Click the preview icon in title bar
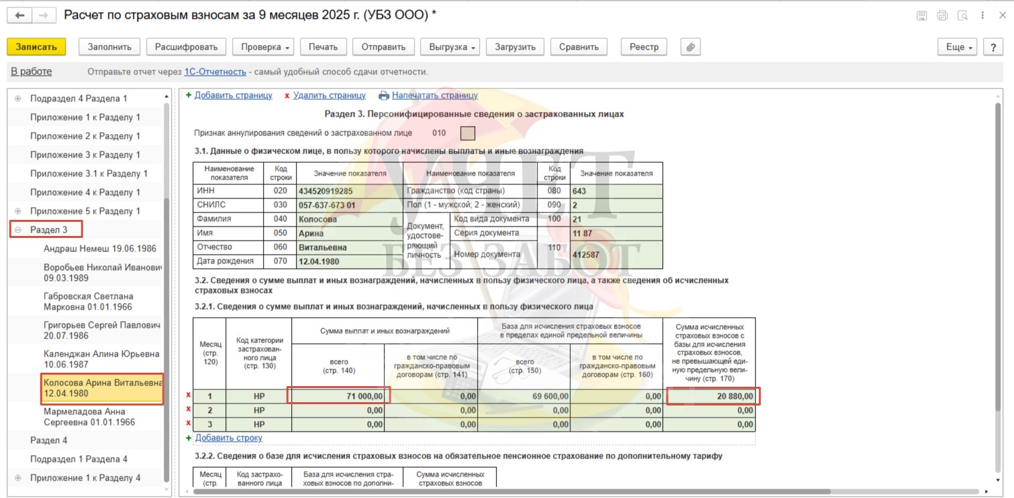 962,15
